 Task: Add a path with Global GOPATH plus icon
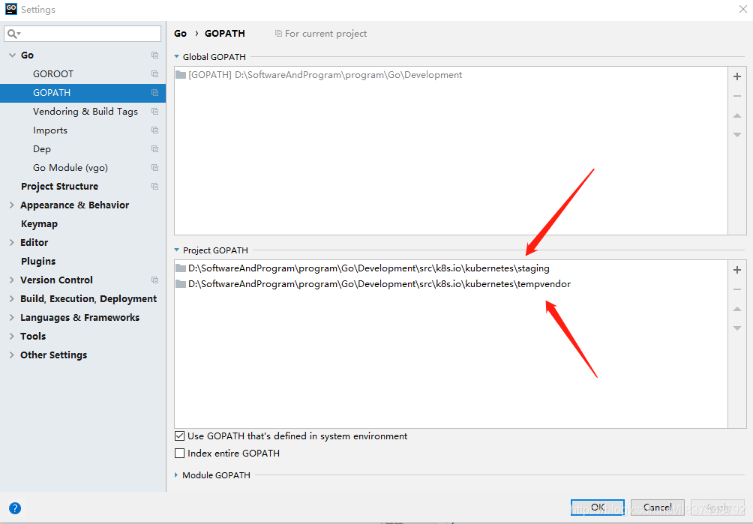[737, 76]
